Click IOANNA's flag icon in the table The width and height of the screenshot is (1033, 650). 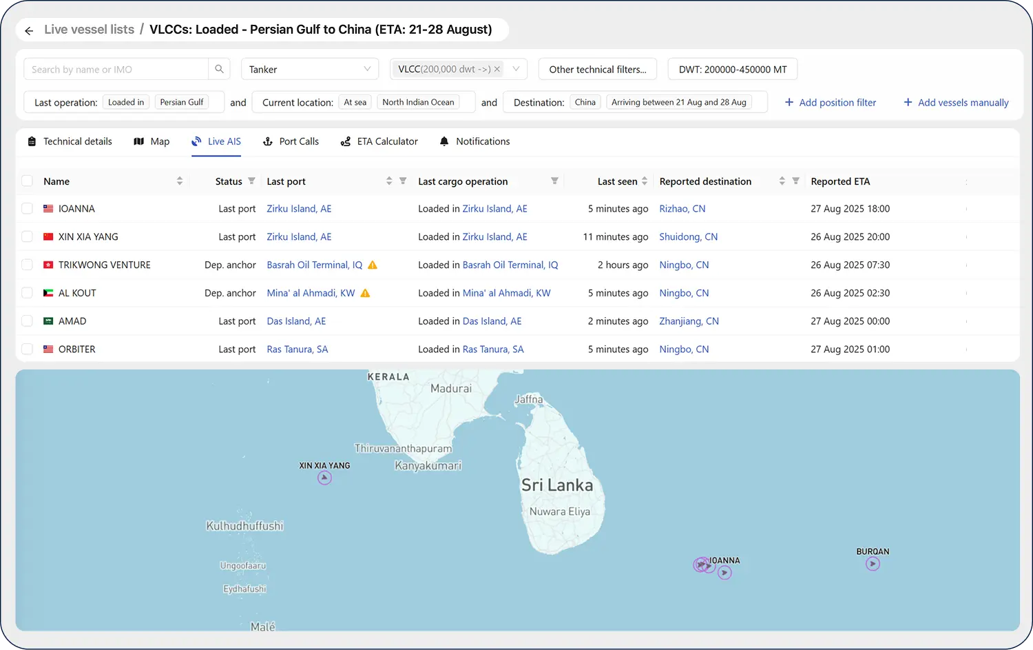[x=48, y=208]
